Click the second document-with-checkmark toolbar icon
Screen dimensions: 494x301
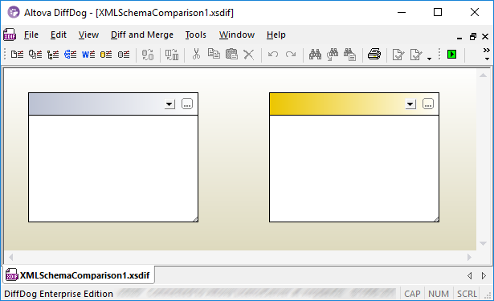[x=416, y=55]
